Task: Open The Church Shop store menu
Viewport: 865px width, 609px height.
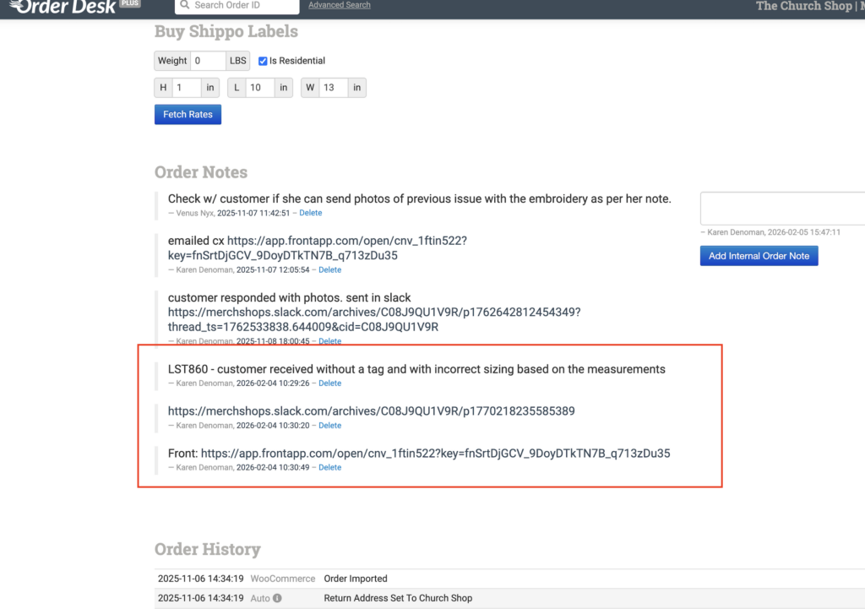Action: pyautogui.click(x=803, y=6)
